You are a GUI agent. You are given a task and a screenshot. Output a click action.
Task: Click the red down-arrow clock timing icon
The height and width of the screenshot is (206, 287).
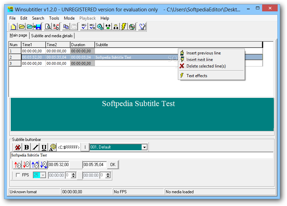(x=26, y=165)
